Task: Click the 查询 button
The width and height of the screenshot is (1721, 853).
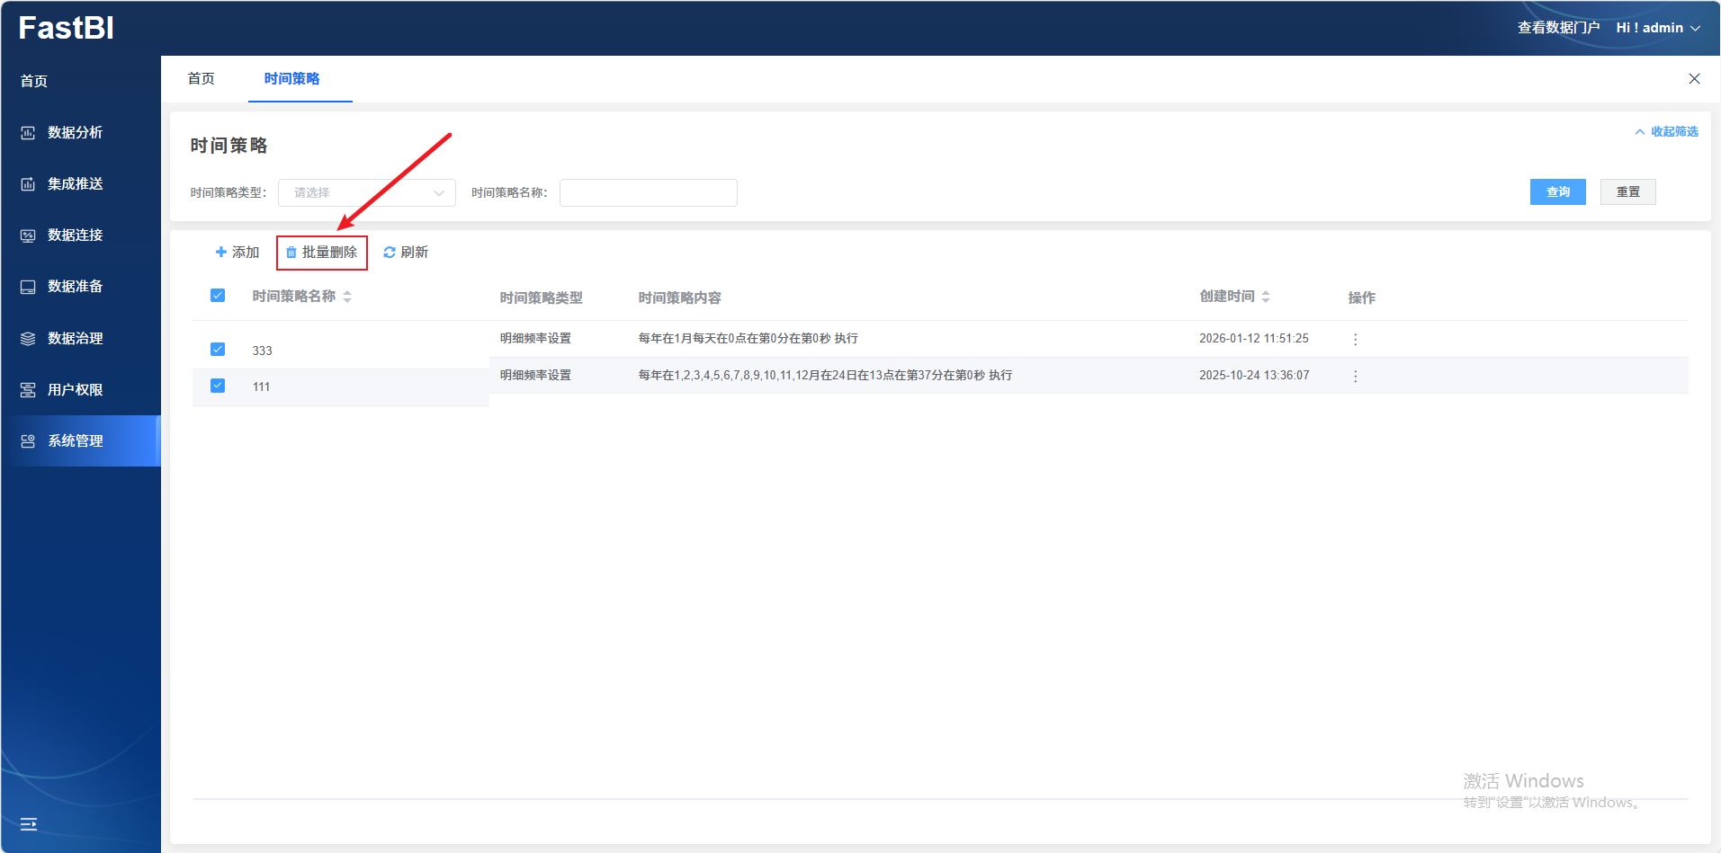Action: tap(1557, 192)
